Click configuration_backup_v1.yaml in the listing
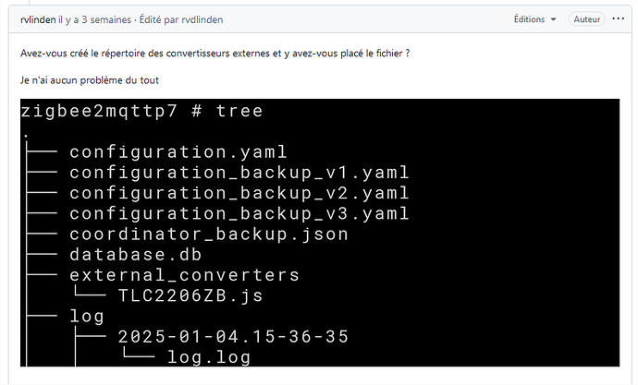Image resolution: width=638 pixels, height=385 pixels. 239,173
